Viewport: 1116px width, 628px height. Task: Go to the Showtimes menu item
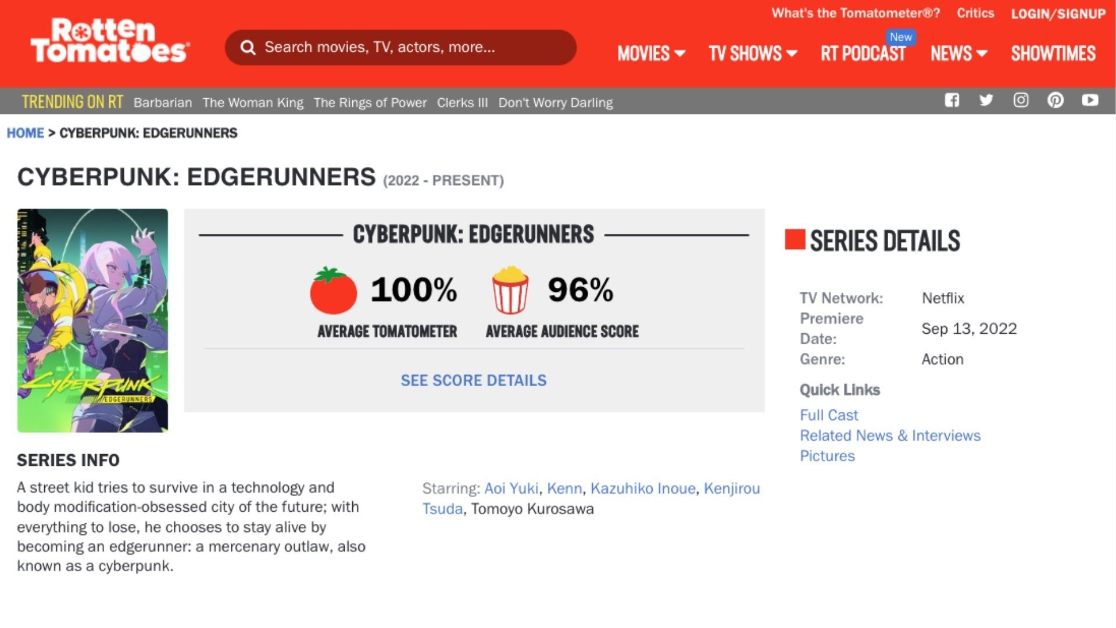click(1053, 53)
